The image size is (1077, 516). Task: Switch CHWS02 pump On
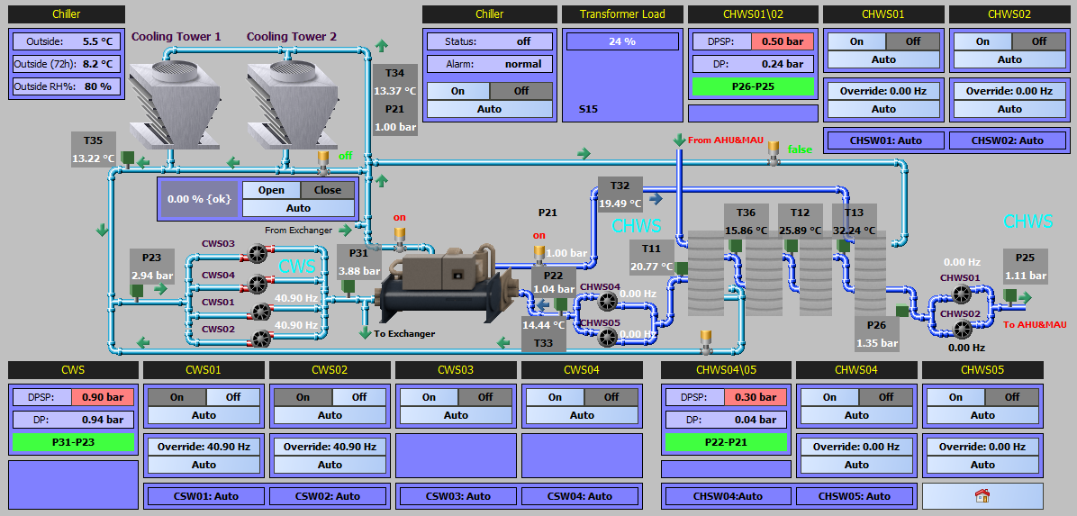pyautogui.click(x=983, y=41)
